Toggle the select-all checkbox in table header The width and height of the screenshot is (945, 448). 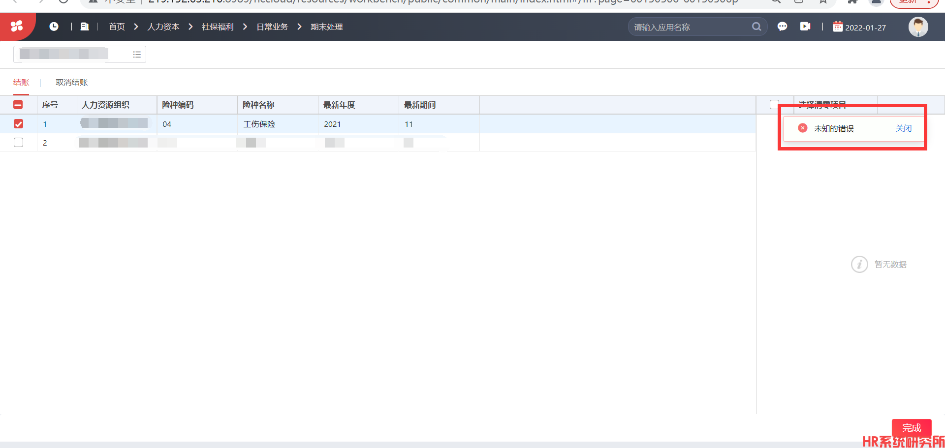click(18, 105)
